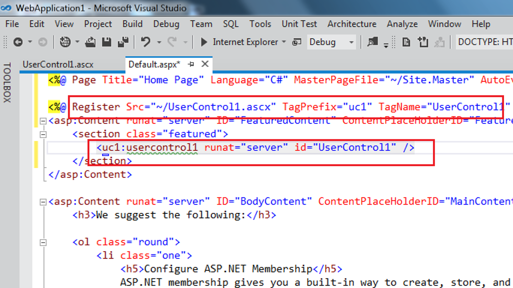Click the New Project globe icon
Image resolution: width=513 pixels, height=288 pixels.
65,42
